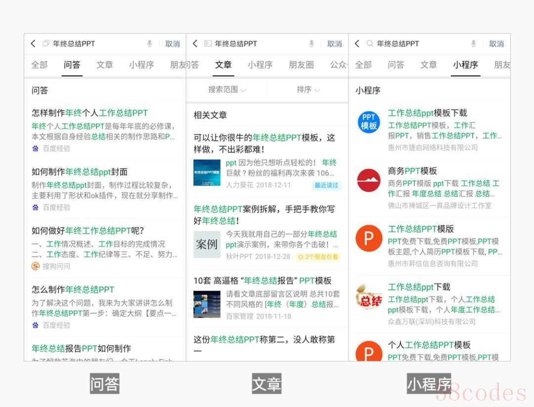This screenshot has width=534, height=407.
Task: Select 朋友圈 tab in the 文章 screen
Action: point(301,65)
